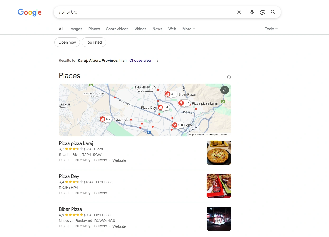Start voice search with microphone
The width and height of the screenshot is (329, 237).
pos(252,12)
